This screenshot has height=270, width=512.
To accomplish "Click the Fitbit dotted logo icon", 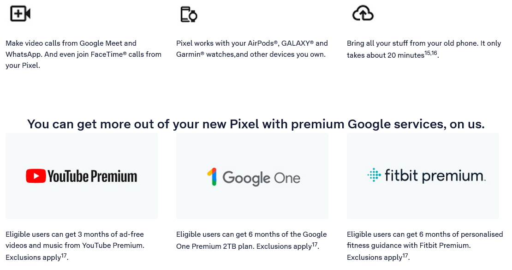I will tap(374, 175).
